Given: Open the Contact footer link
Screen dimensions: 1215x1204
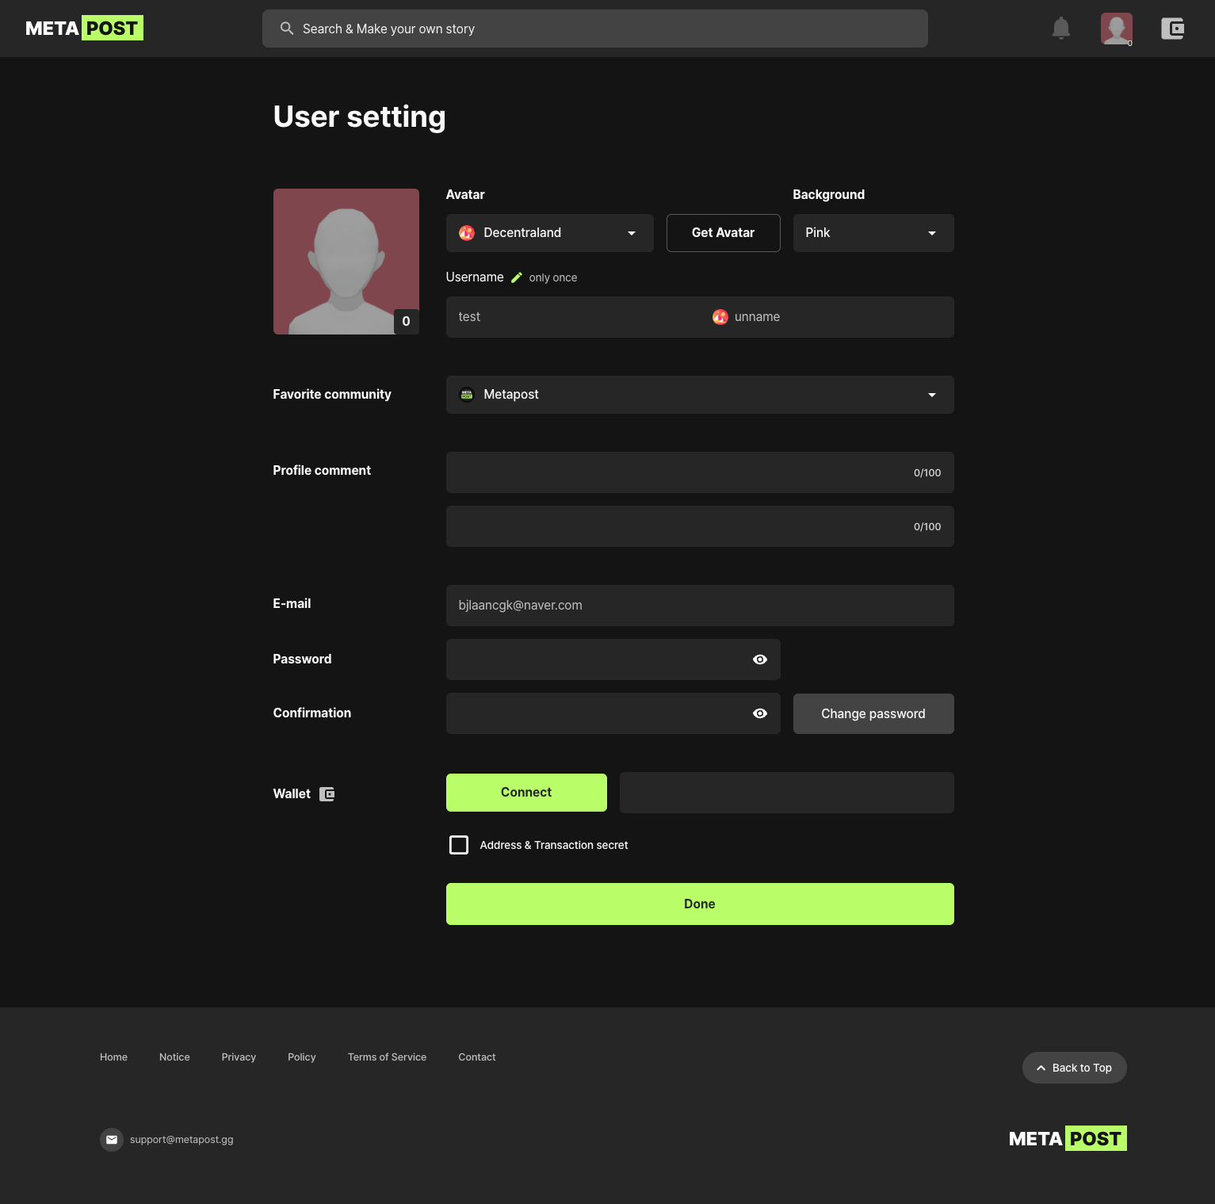Looking at the screenshot, I should (477, 1057).
